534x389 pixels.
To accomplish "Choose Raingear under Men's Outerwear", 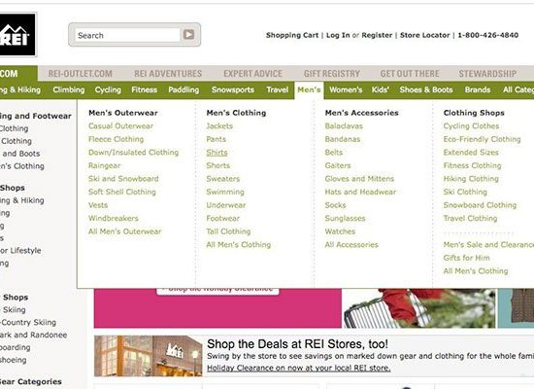I will tap(104, 165).
